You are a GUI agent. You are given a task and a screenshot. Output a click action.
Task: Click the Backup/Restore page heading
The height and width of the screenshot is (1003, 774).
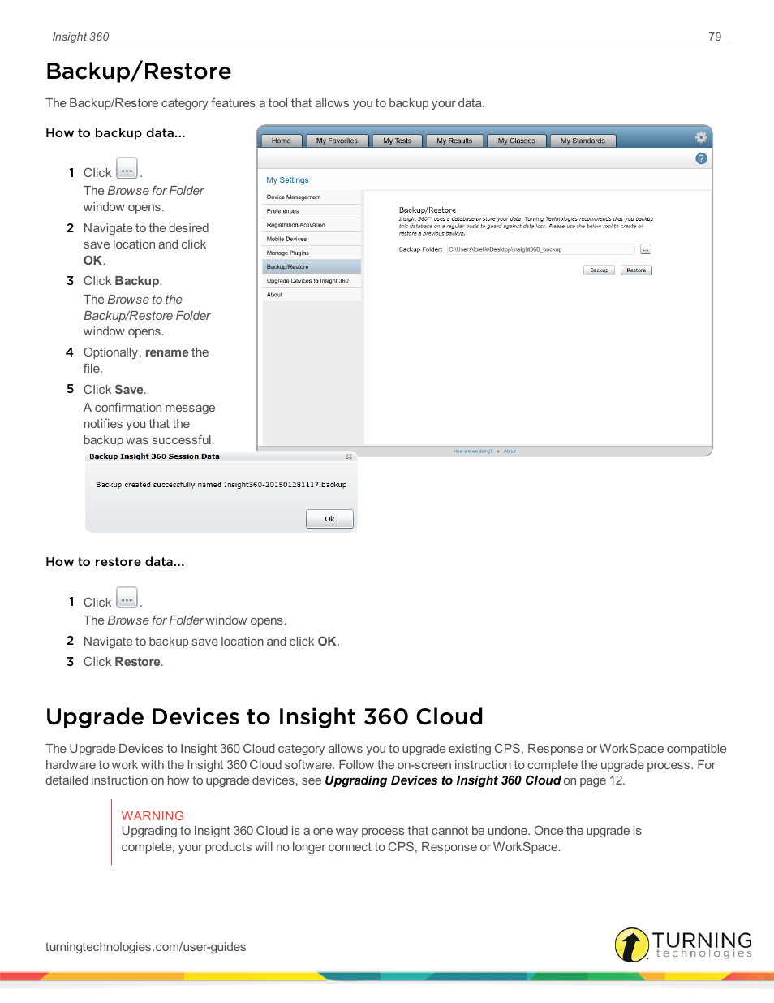click(139, 71)
